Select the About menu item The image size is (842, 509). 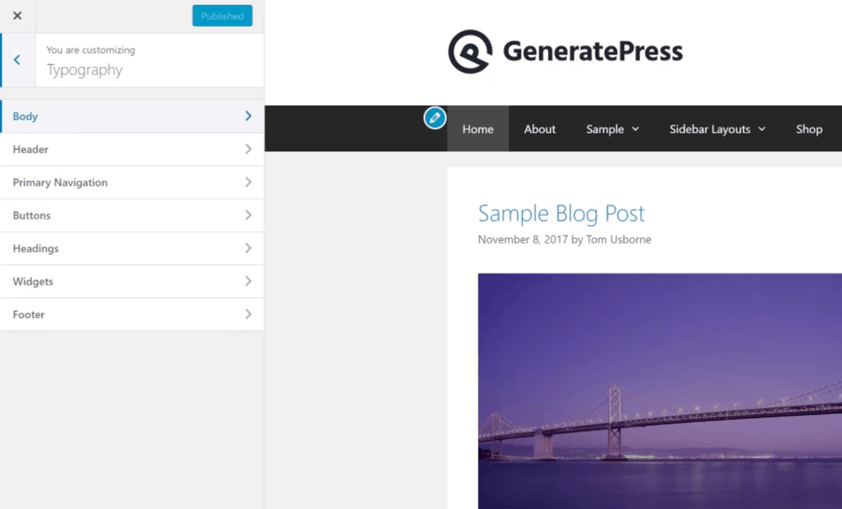coord(540,129)
